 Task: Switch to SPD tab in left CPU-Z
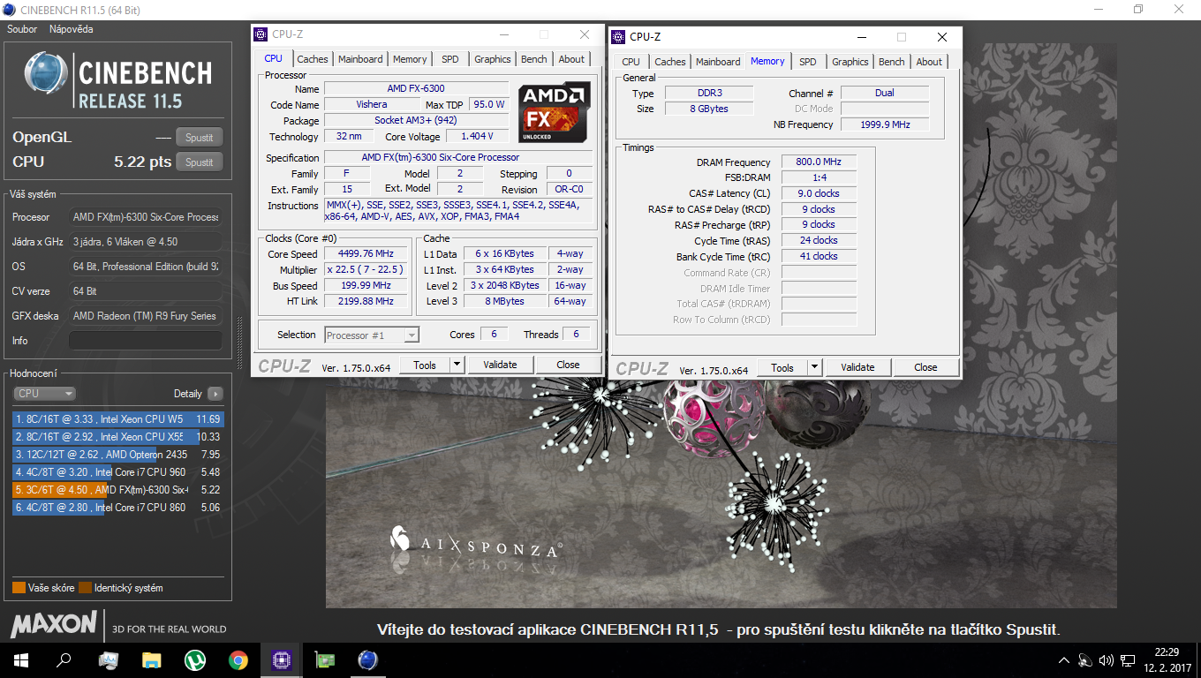pyautogui.click(x=450, y=59)
